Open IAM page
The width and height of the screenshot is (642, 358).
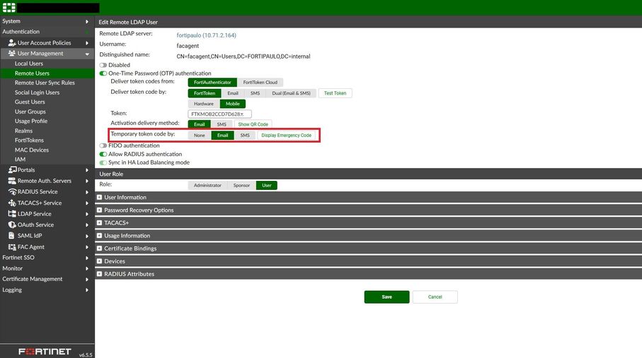click(x=20, y=160)
